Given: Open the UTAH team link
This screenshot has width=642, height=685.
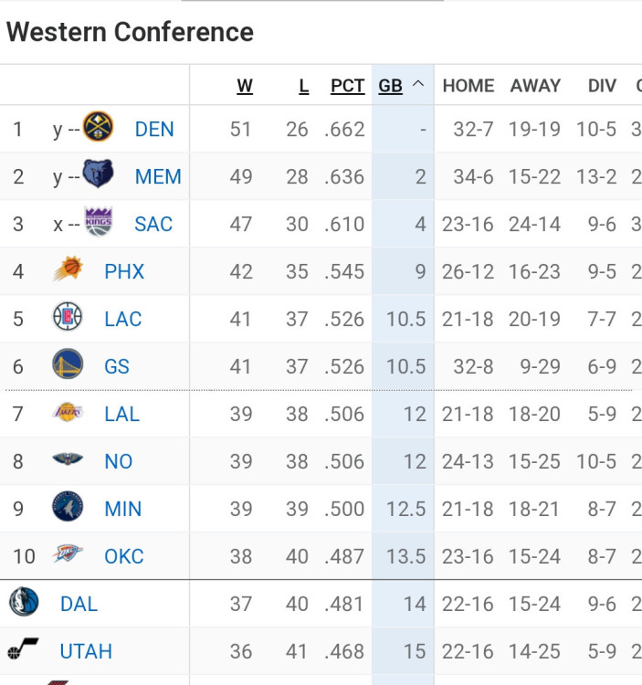Looking at the screenshot, I should [x=86, y=652].
